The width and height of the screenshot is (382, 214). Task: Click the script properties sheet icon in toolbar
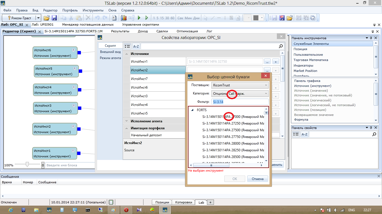(x=114, y=18)
